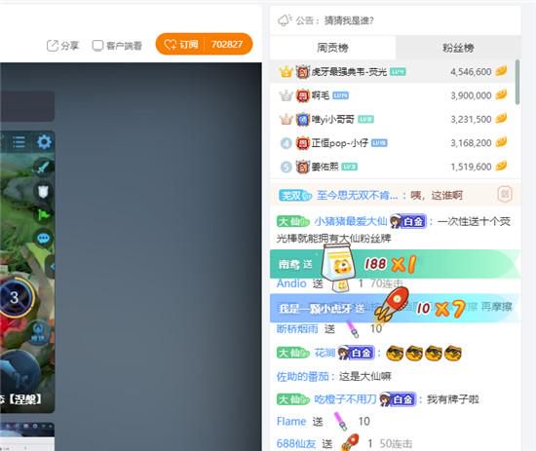Image resolution: width=536 pixels, height=451 pixels.
Task: Click the list menu icon beside gear
Action: [x=19, y=141]
